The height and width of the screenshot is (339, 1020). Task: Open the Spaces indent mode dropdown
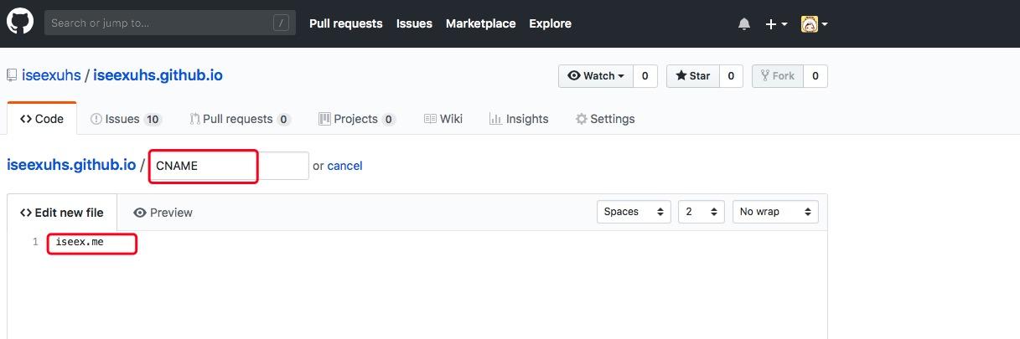point(634,212)
